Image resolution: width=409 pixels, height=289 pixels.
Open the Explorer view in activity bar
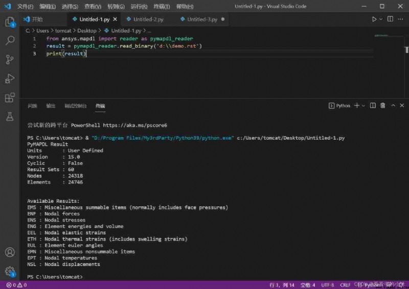coord(10,21)
